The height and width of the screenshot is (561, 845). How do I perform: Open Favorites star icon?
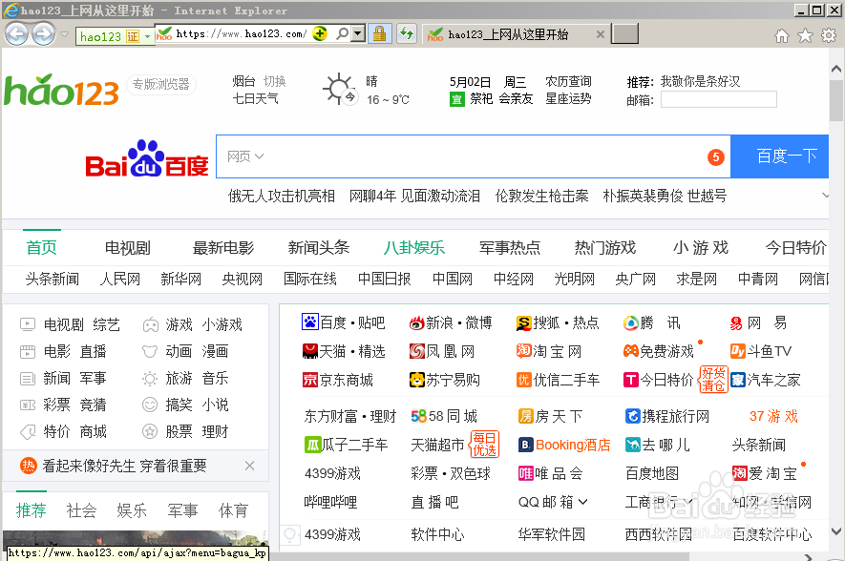(805, 35)
